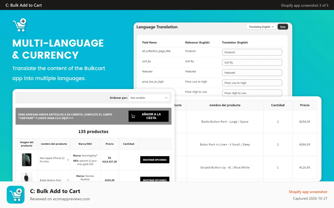
Task: Edit the Featured translation input field
Action: pos(252,73)
